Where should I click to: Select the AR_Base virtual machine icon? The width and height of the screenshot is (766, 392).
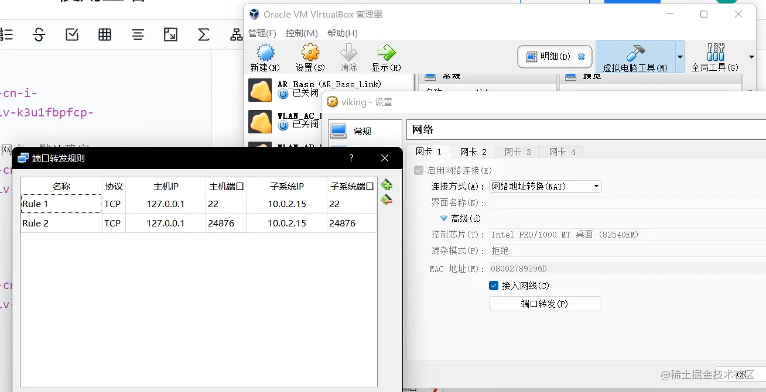(x=260, y=90)
